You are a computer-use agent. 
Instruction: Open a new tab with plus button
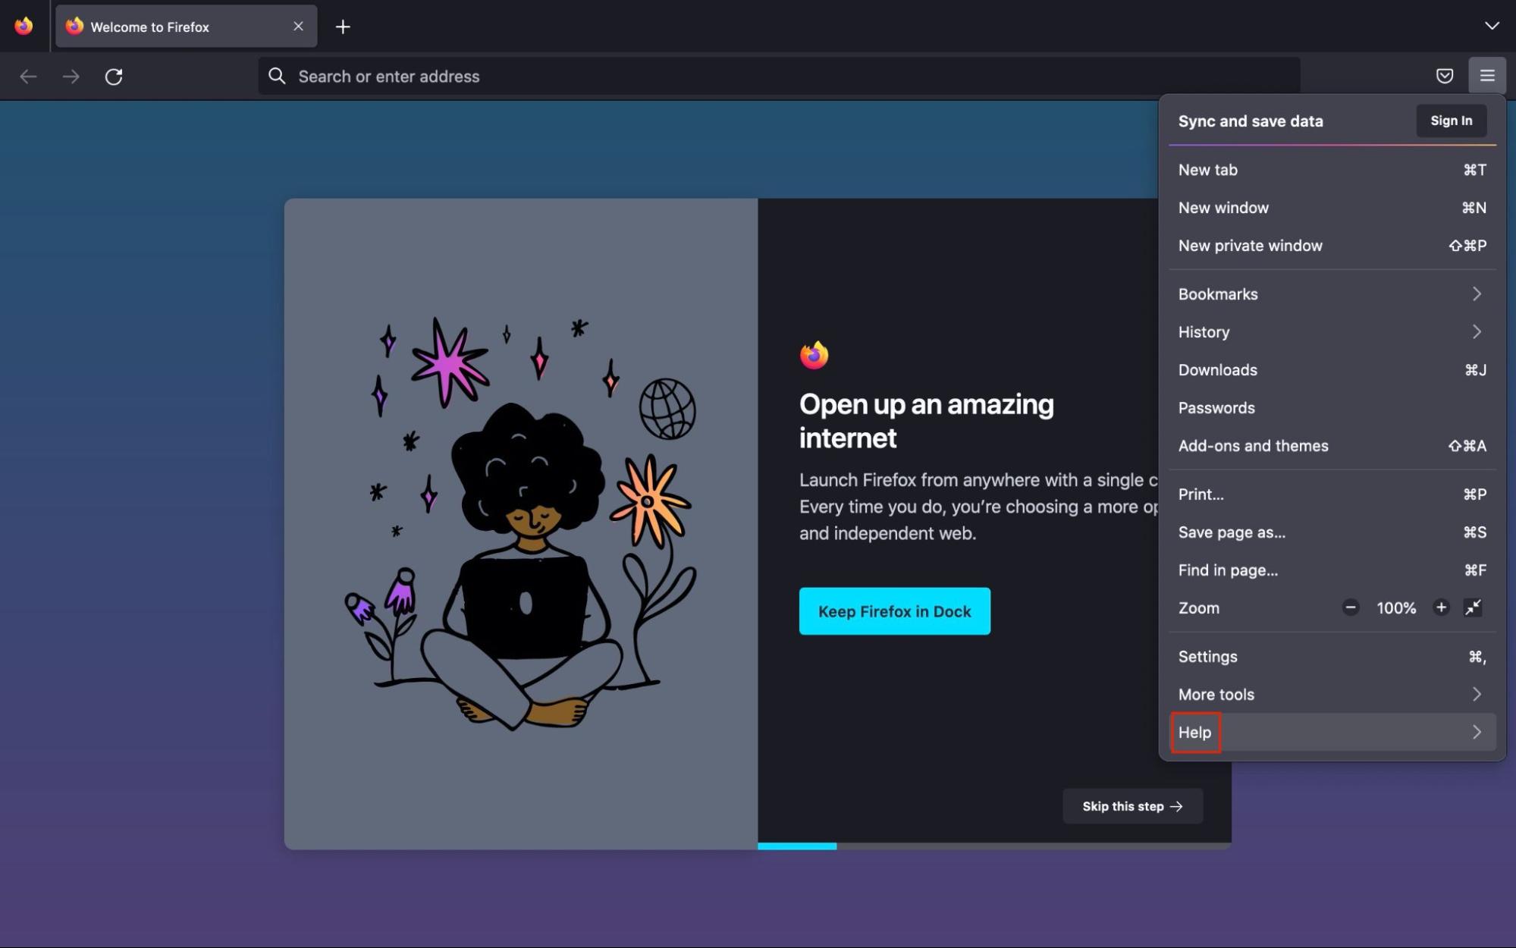343,27
